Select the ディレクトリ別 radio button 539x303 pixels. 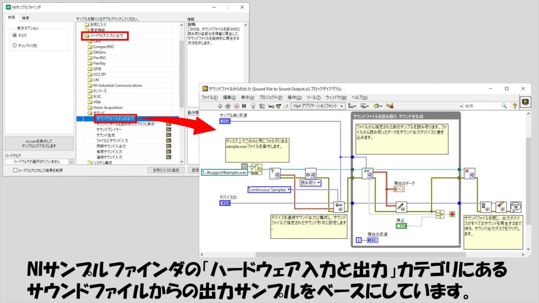[x=15, y=46]
